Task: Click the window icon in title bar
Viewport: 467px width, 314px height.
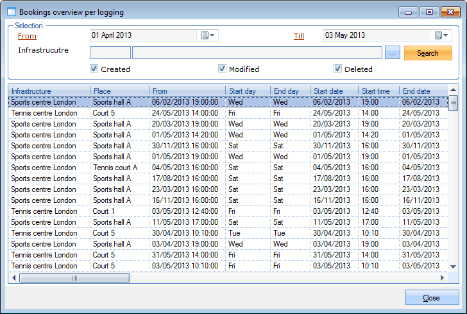Action: coord(10,12)
